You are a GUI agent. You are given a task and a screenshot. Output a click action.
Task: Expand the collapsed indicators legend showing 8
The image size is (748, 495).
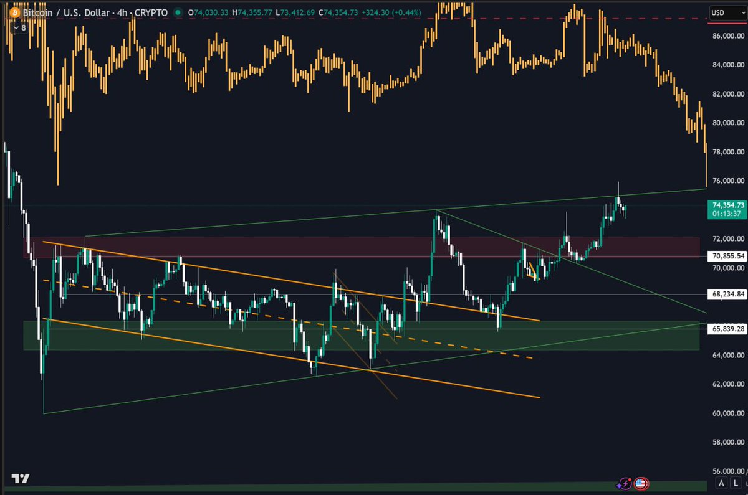19,27
